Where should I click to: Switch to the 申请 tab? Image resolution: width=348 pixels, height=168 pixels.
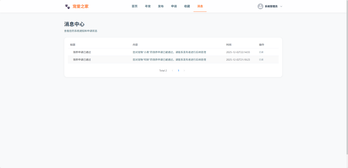click(x=174, y=6)
